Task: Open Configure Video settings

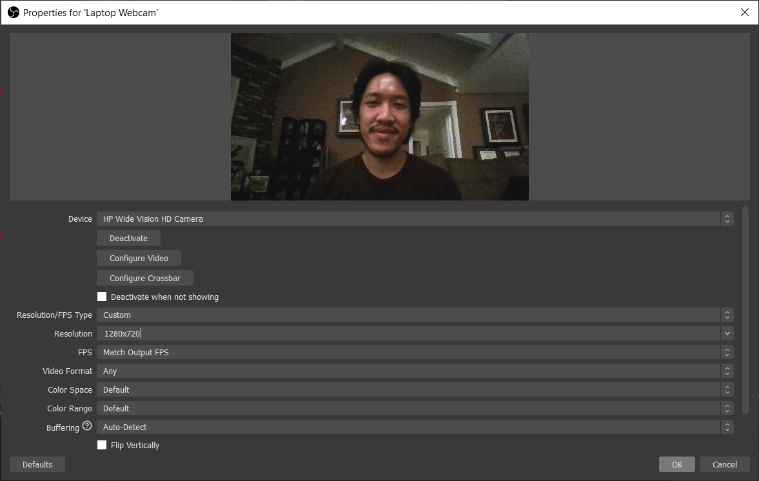Action: (139, 259)
